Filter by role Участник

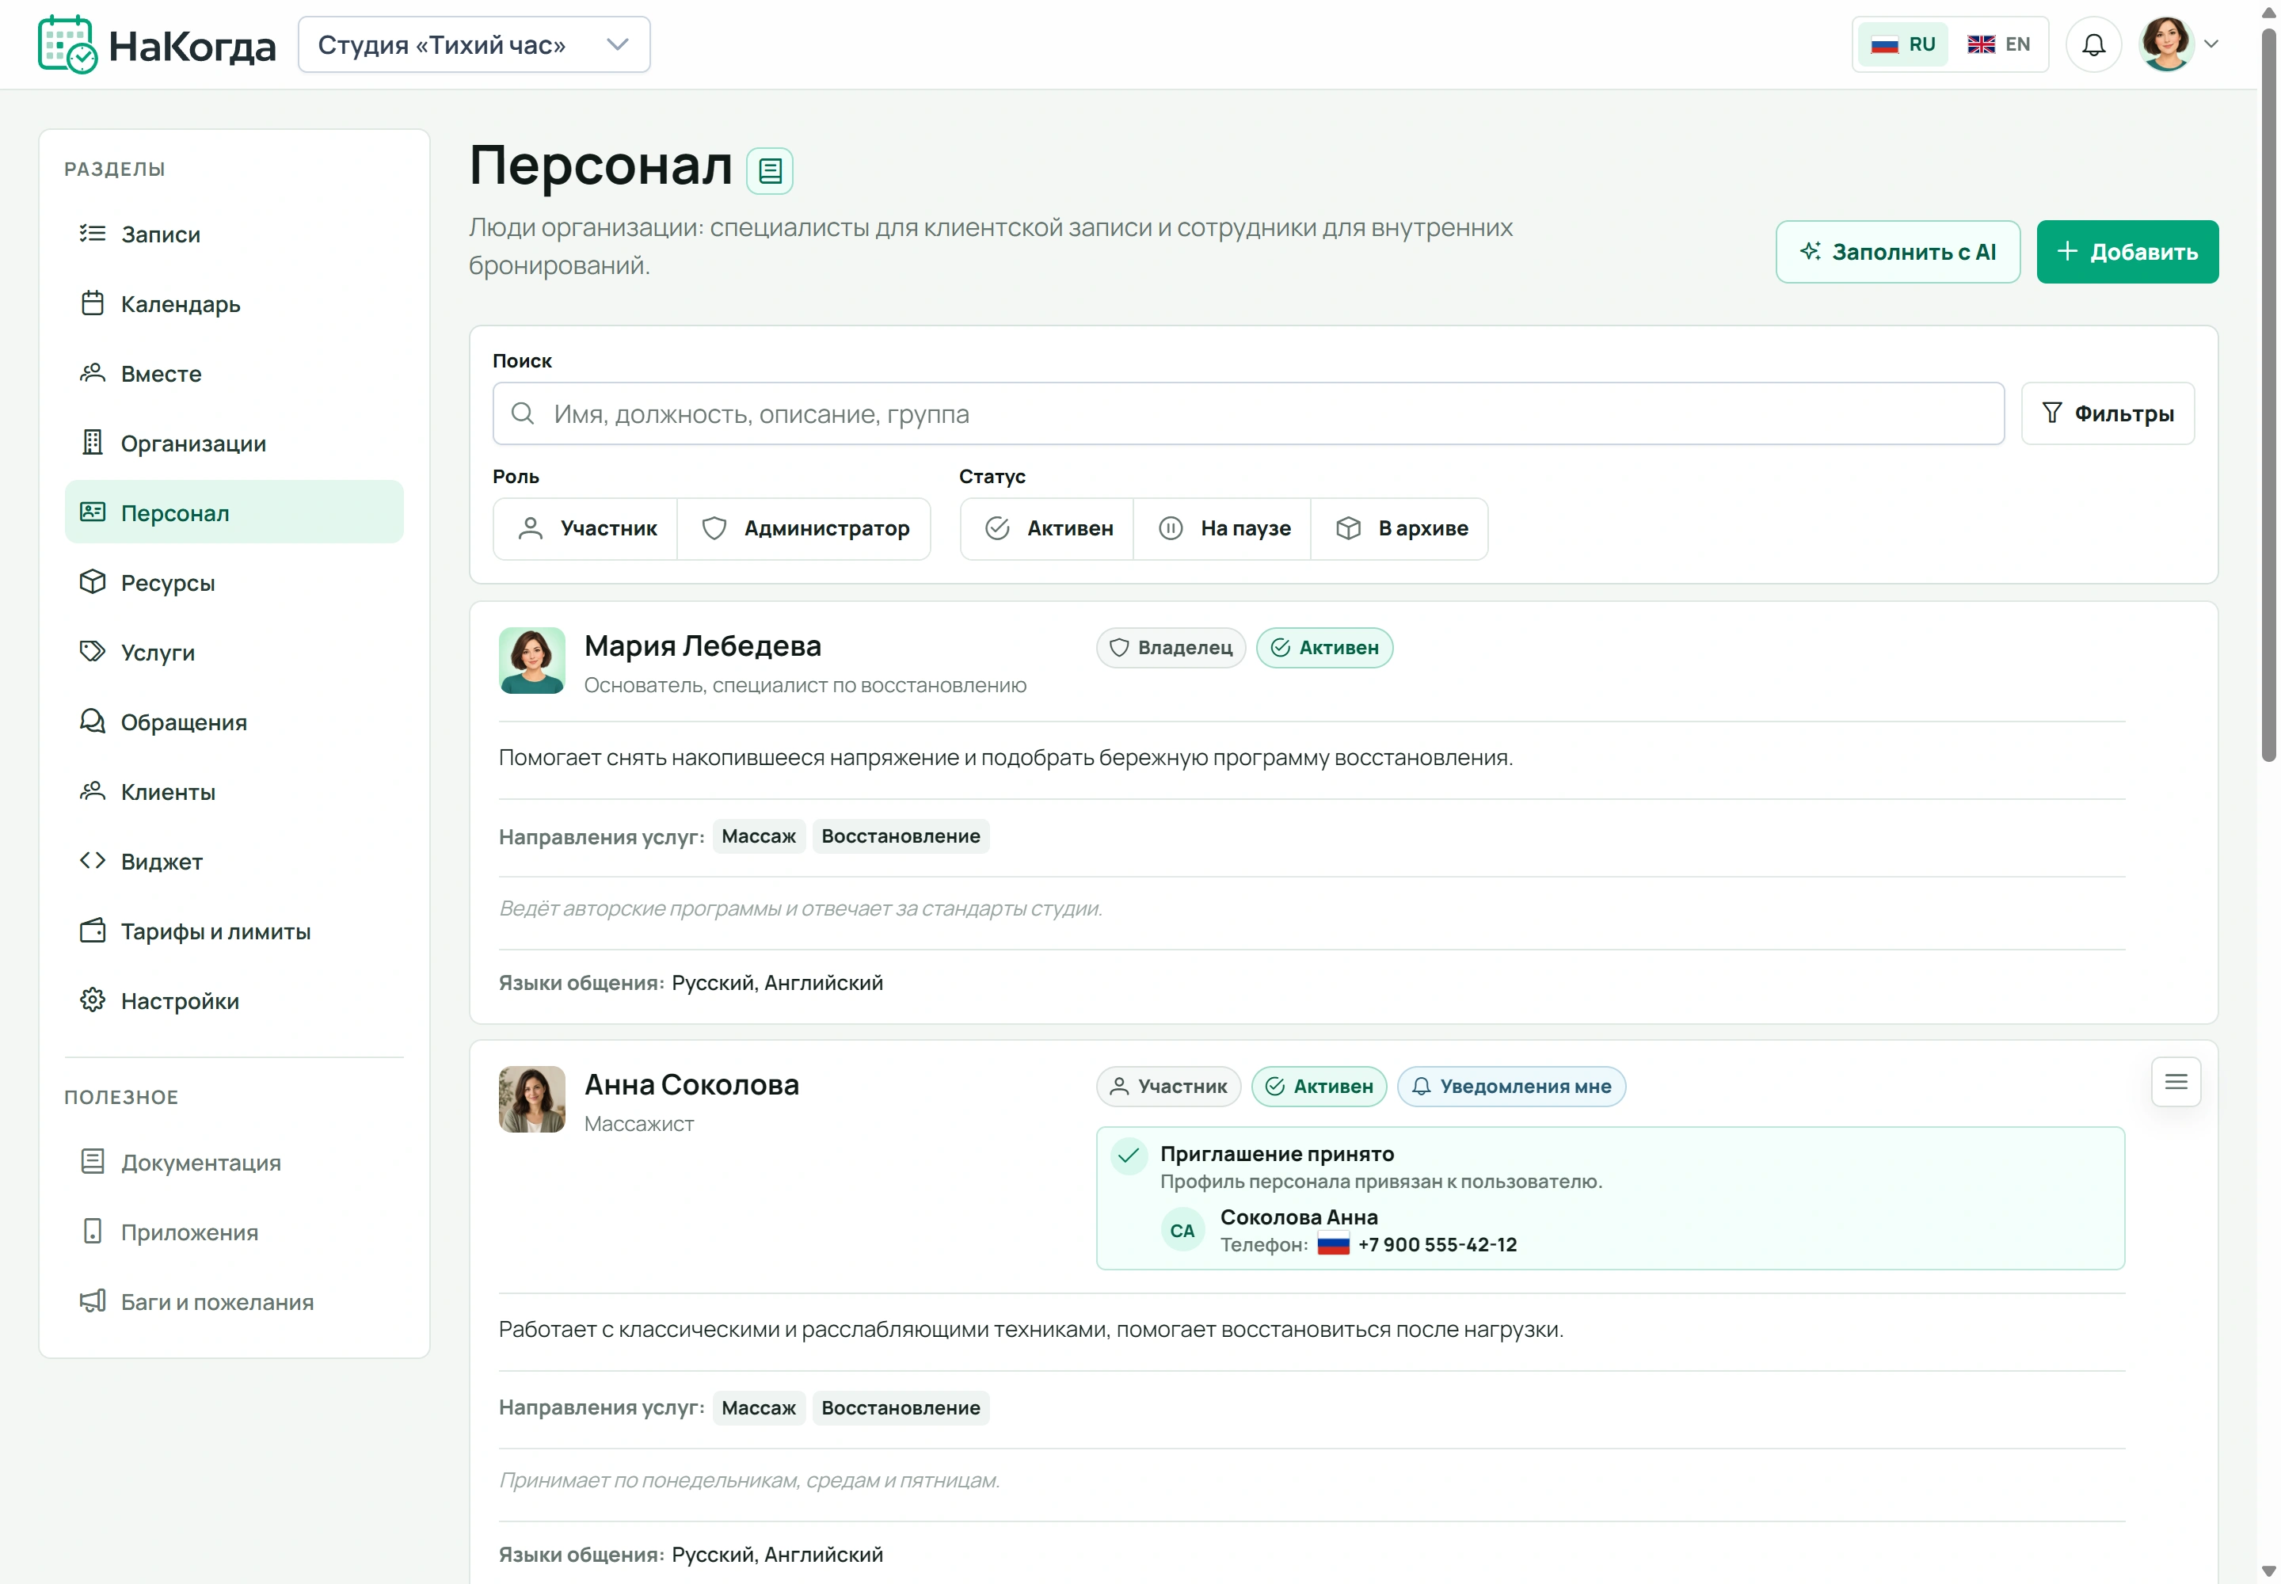(x=585, y=529)
